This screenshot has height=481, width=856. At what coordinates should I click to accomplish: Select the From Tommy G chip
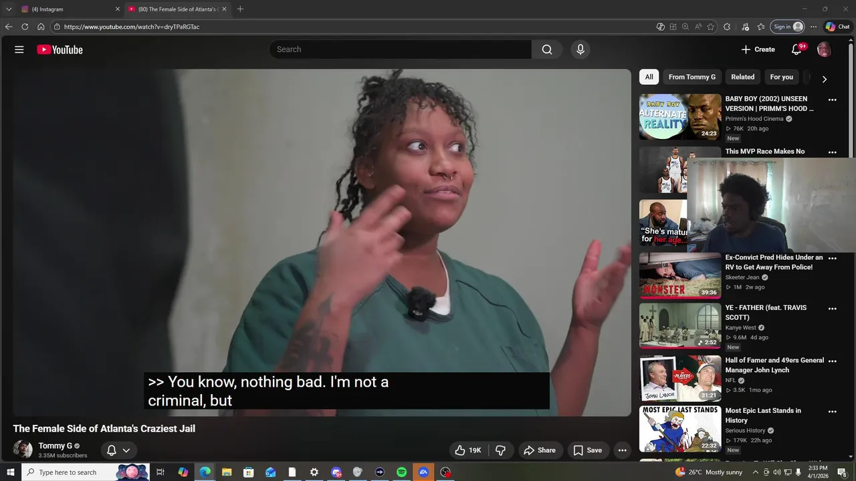coord(692,77)
